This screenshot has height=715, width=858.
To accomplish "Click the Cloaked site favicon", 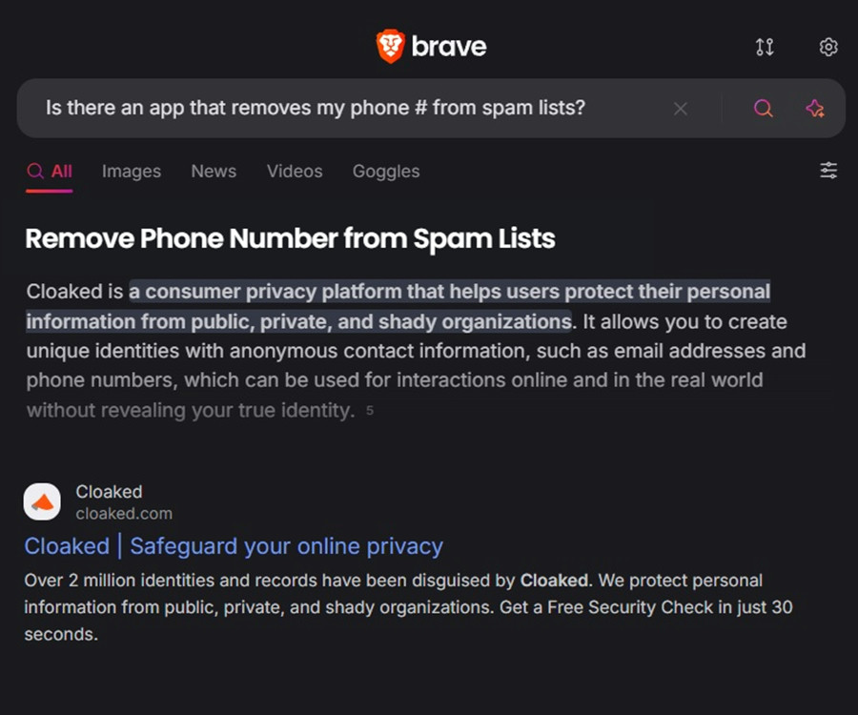I will tap(42, 501).
